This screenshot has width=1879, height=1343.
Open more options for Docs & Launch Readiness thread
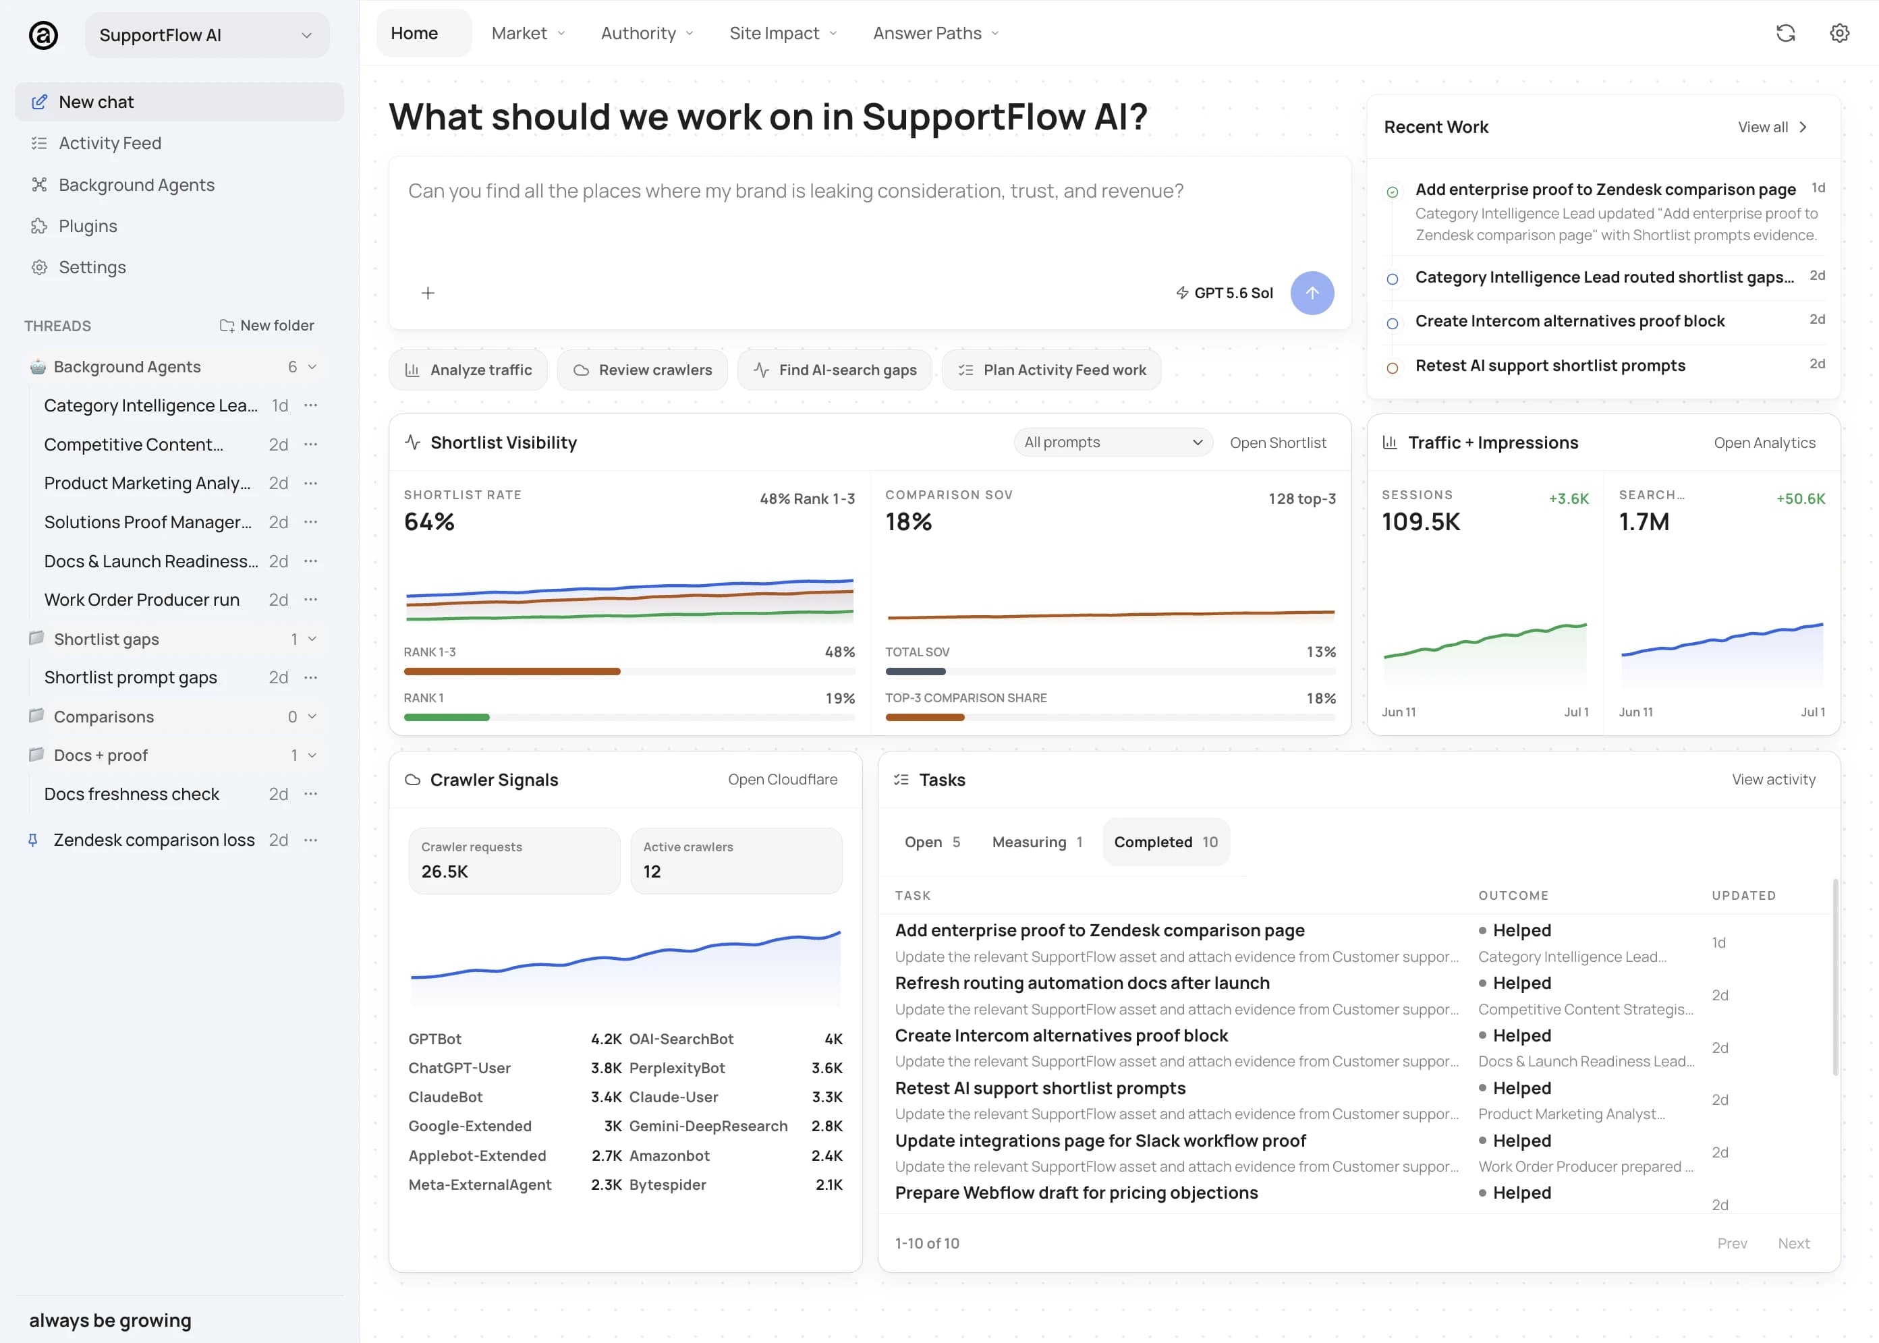311,561
